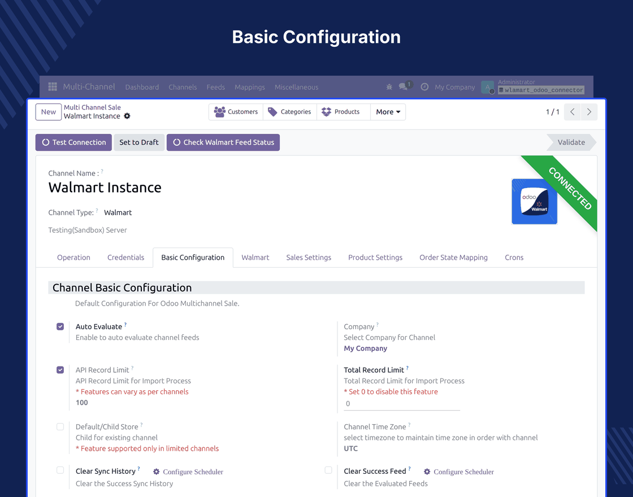Open the Dashboard menu

[142, 87]
